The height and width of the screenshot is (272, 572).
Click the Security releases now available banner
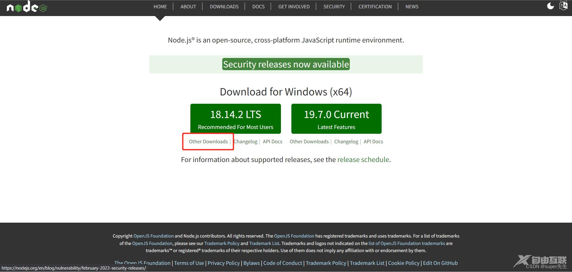286,64
